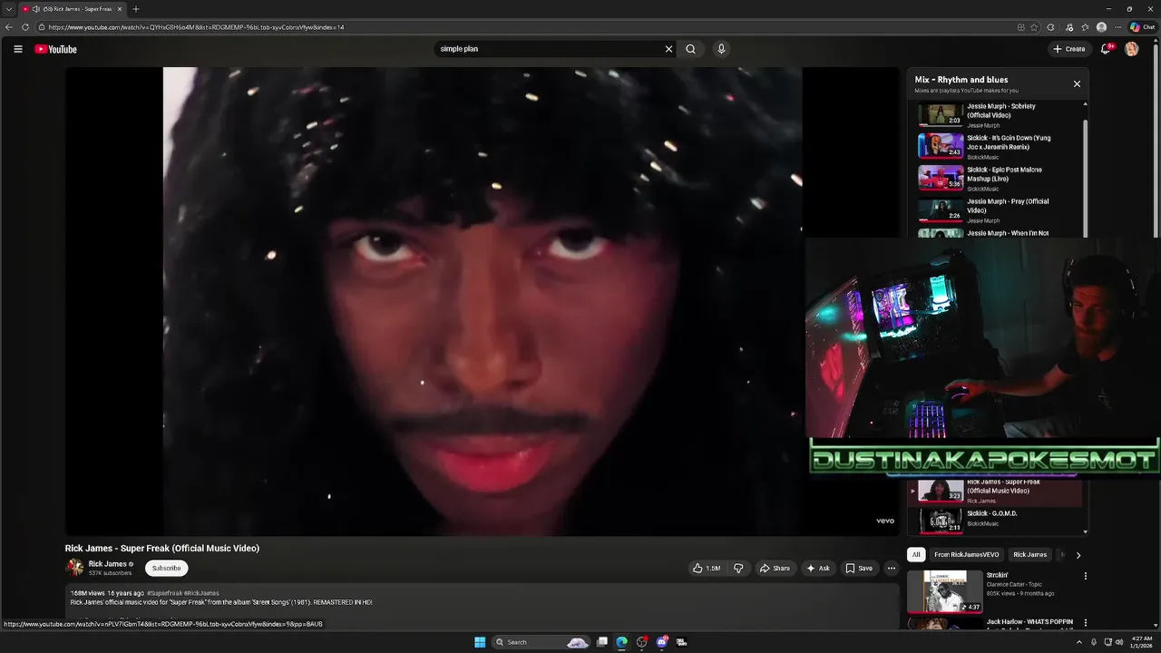Open Discord from the taskbar
This screenshot has width=1161, height=653.
(661, 642)
